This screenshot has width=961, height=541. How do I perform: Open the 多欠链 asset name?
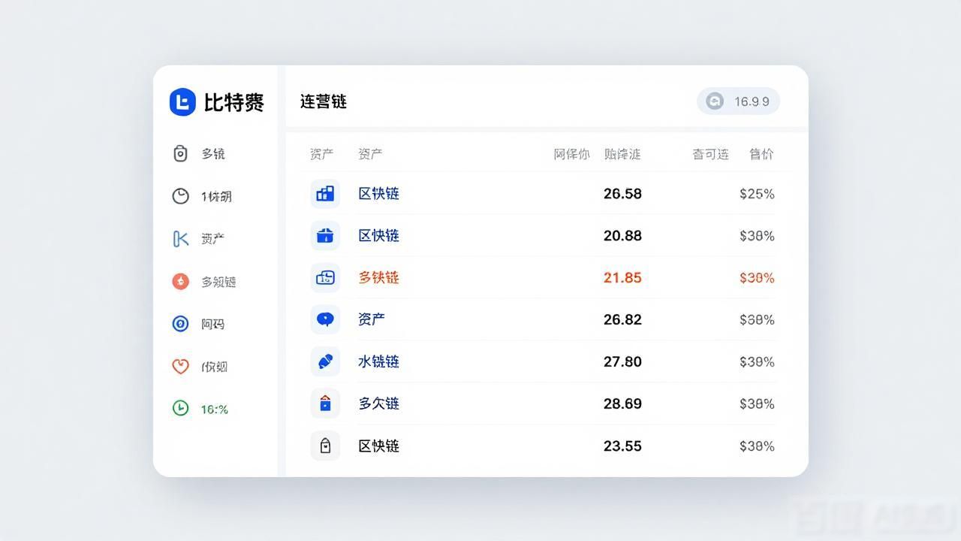[x=378, y=404]
